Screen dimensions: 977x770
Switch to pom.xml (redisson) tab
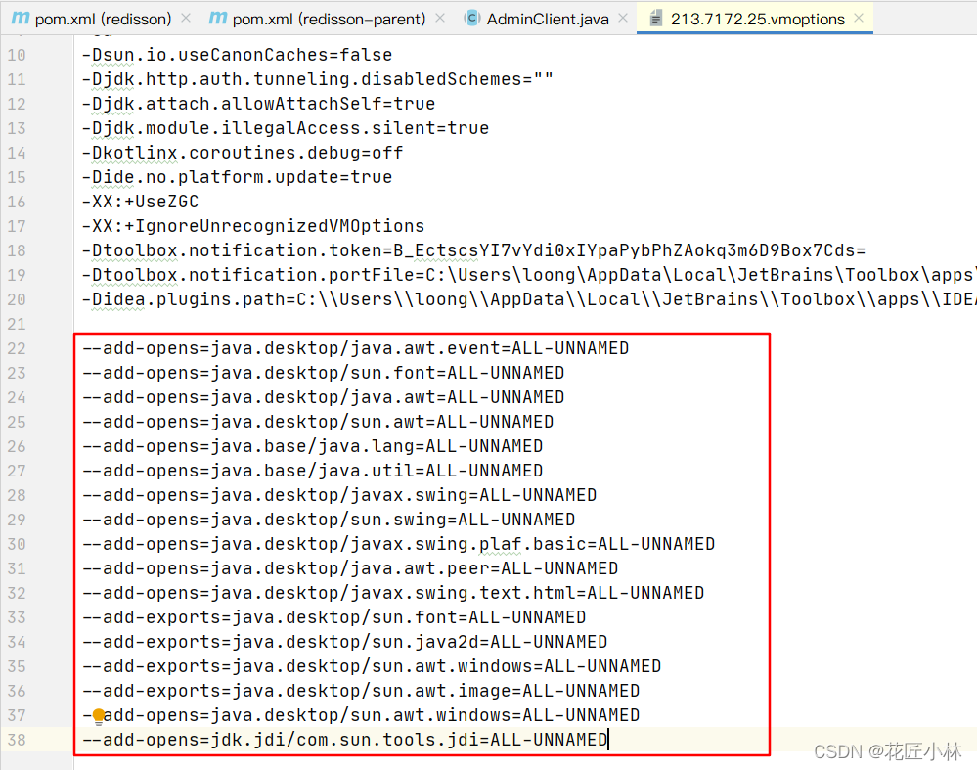(103, 19)
